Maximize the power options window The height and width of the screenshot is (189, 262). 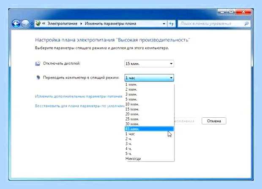tap(232, 12)
